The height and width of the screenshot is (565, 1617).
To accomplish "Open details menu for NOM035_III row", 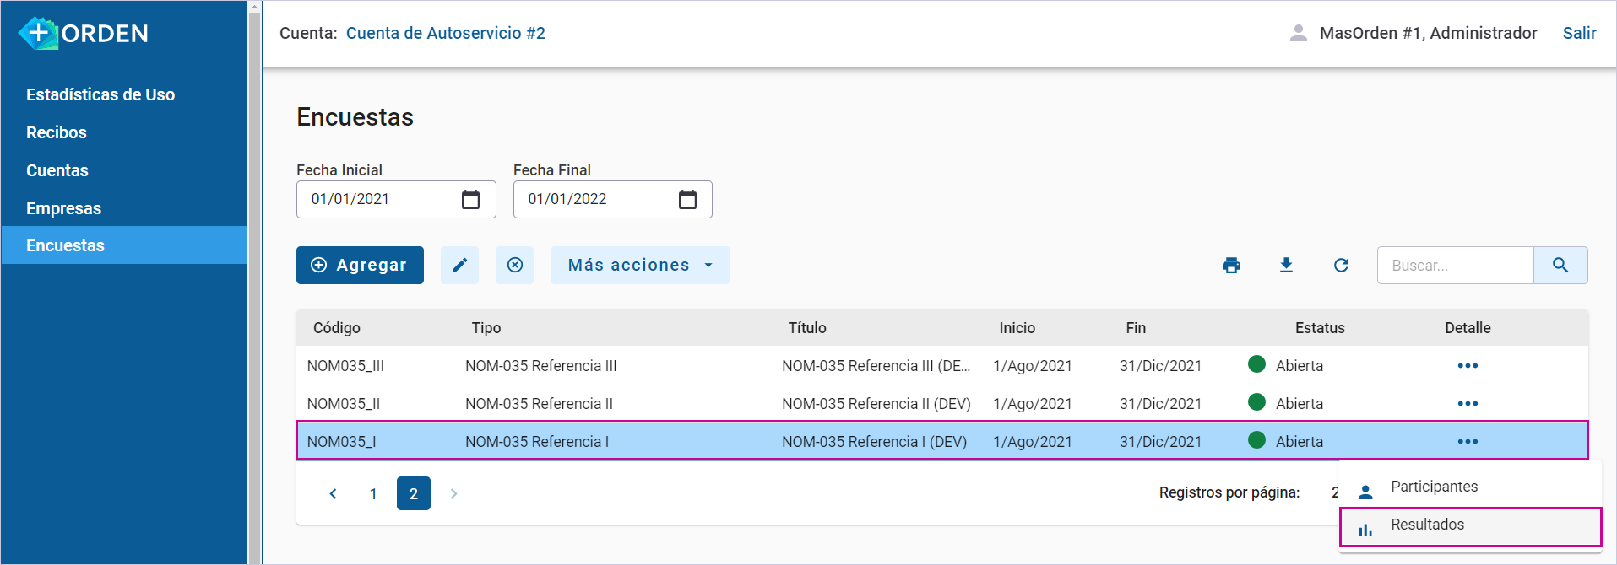I will 1467,366.
